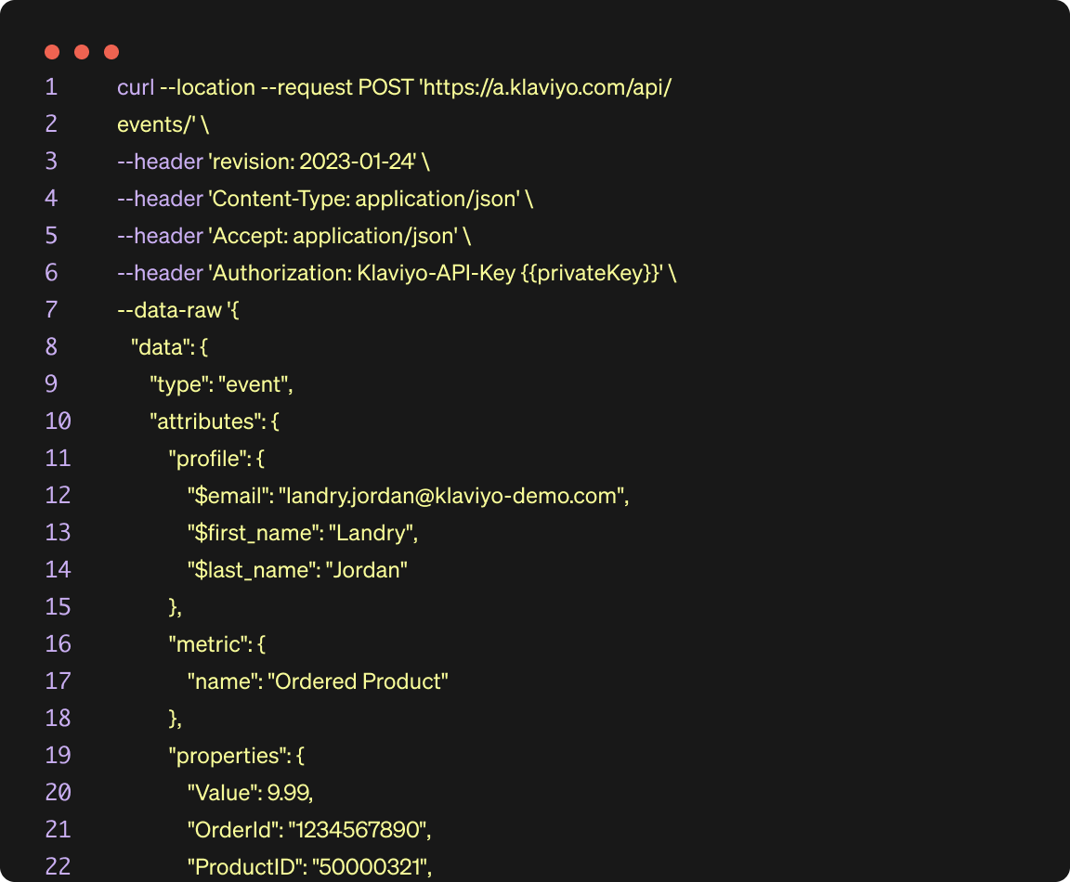Click the "ProductID": "50000321" line
Screen dimensions: 1070x882
(x=310, y=867)
